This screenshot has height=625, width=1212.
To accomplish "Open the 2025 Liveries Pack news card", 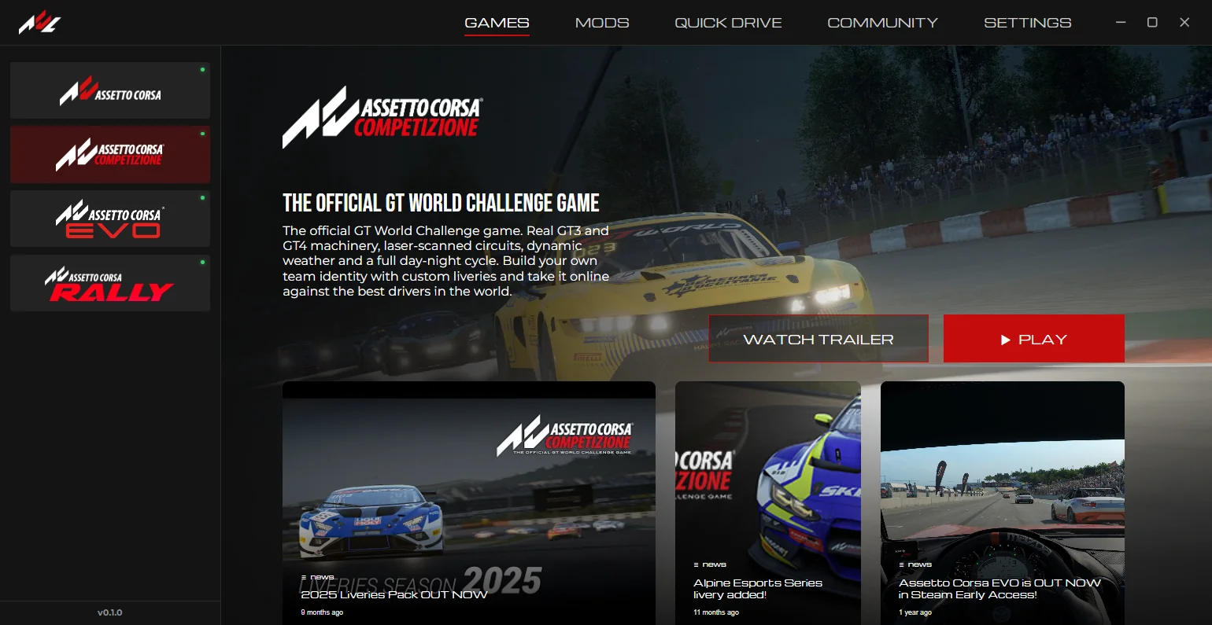I will (469, 503).
